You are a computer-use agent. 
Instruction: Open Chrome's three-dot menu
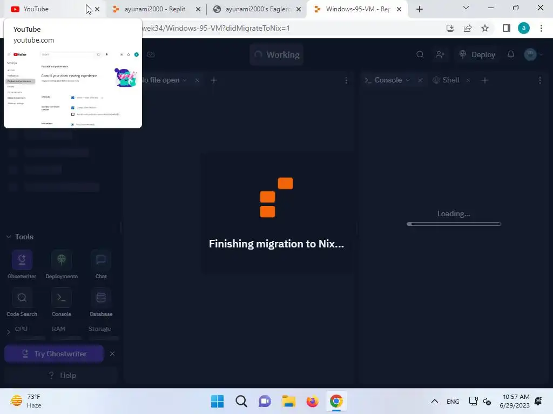(541, 28)
